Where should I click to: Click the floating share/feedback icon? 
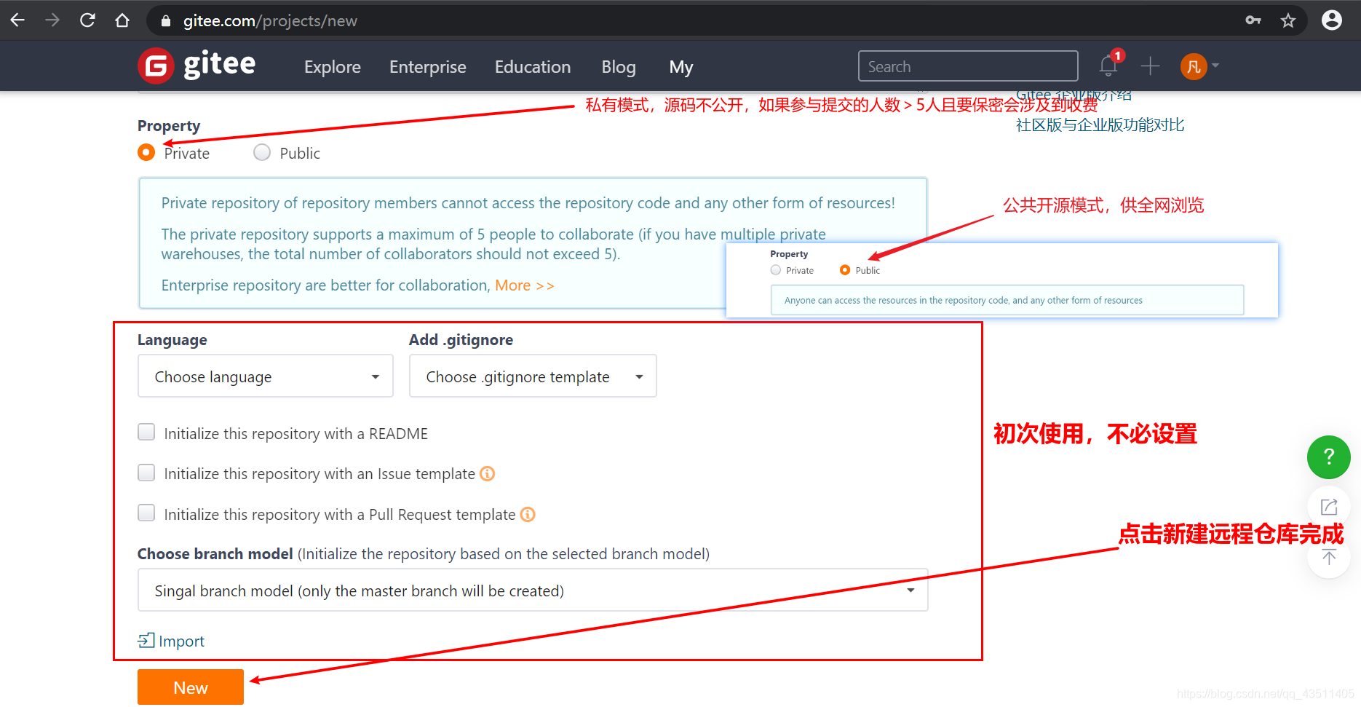coord(1329,507)
